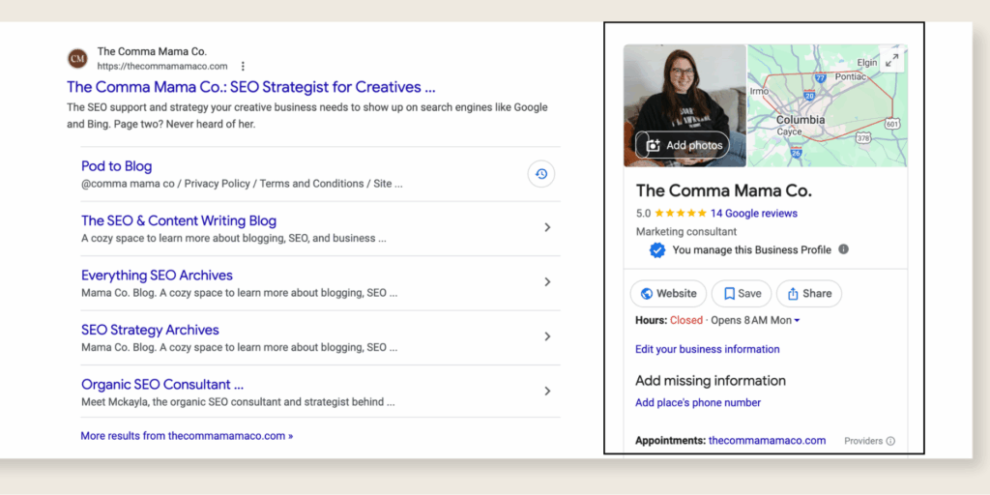Click Add place's phone number

[x=698, y=403]
